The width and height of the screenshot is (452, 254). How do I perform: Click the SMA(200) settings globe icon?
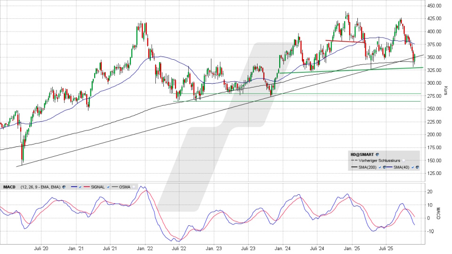coord(385,167)
